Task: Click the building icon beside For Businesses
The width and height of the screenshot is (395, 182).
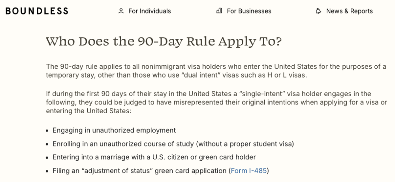Action: [219, 11]
